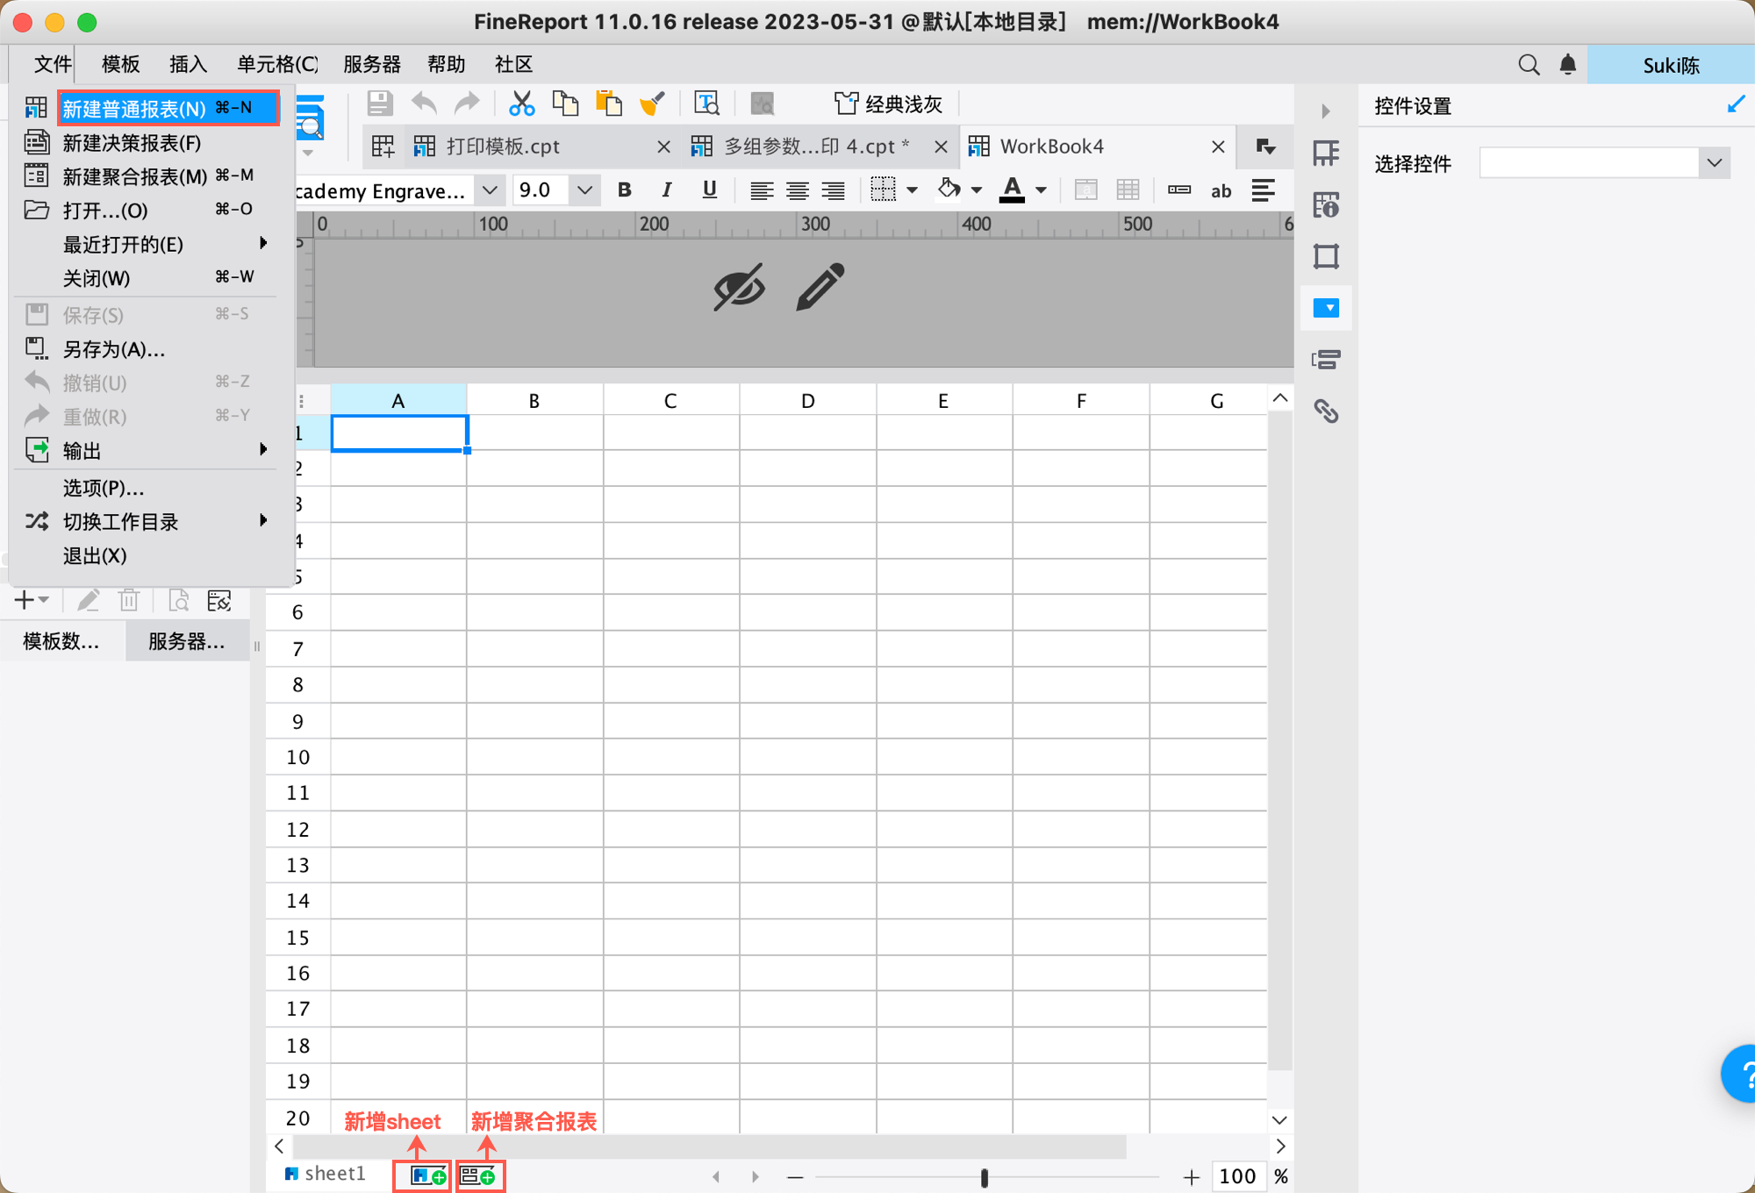The height and width of the screenshot is (1193, 1755).
Task: Click the notification bell icon
Action: [x=1568, y=65]
